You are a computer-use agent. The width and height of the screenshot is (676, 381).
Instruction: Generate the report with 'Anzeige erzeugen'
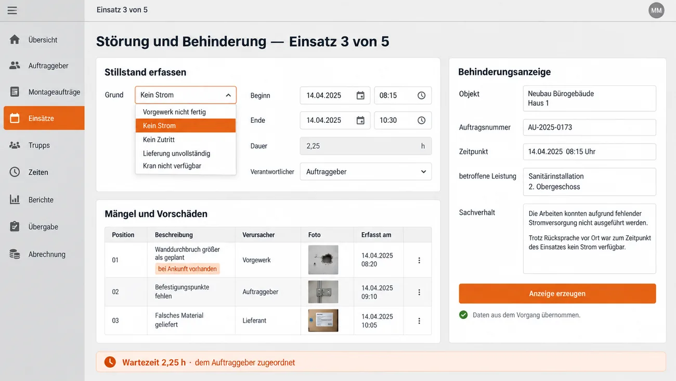click(x=557, y=294)
